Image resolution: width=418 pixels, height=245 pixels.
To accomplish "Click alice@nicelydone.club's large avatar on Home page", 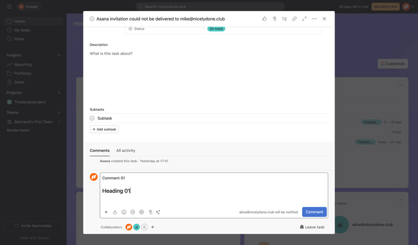I will tap(340, 225).
